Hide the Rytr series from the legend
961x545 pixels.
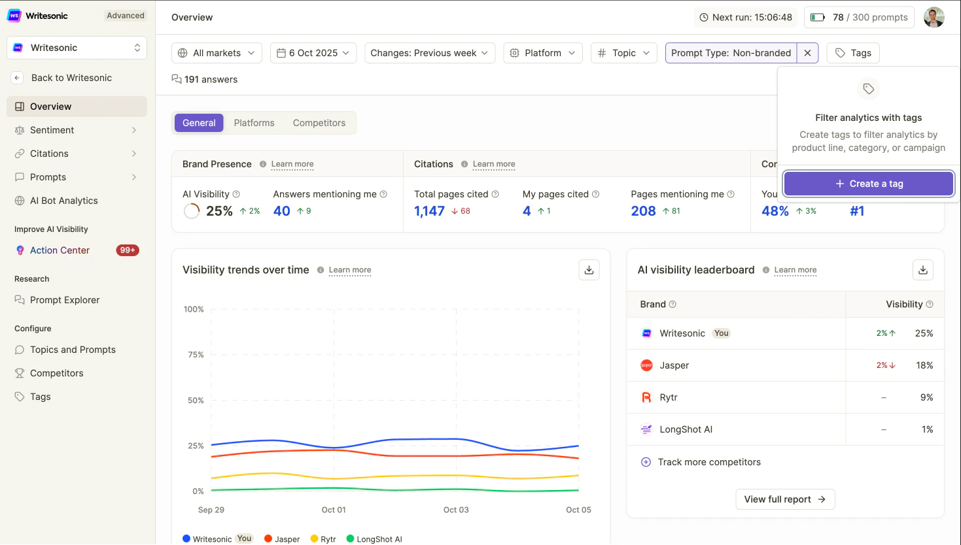(x=323, y=538)
